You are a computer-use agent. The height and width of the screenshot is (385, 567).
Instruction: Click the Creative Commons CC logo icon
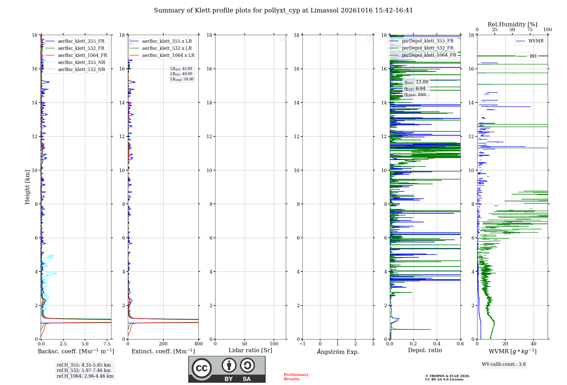(x=202, y=368)
